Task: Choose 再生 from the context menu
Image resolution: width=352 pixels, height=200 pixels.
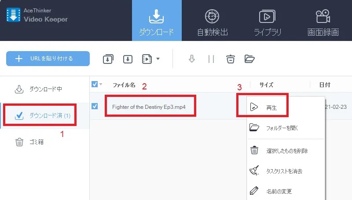Action: pyautogui.click(x=286, y=107)
